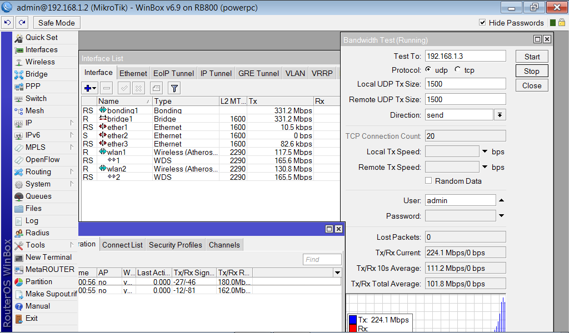The height and width of the screenshot is (333, 569).
Task: Click the comment toolbar icon in Interface List
Action: pyautogui.click(x=156, y=88)
